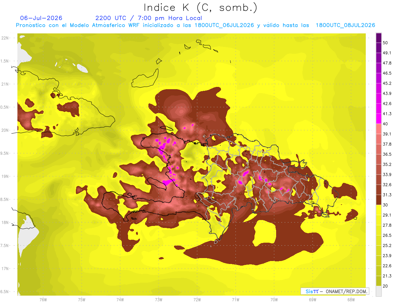Click the '31.3' legend value

(x=387, y=195)
